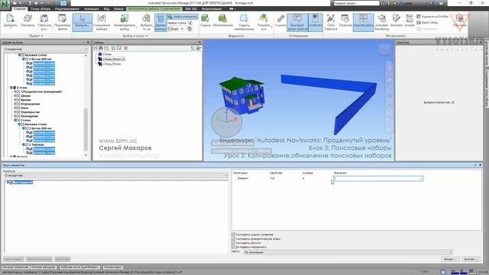The height and width of the screenshot is (275, 489).
Task: Toggle the checkbox just above the Найти dropdown
Action: [233, 247]
